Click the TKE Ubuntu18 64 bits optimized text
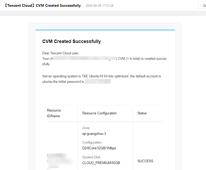 pyautogui.click(x=105, y=76)
